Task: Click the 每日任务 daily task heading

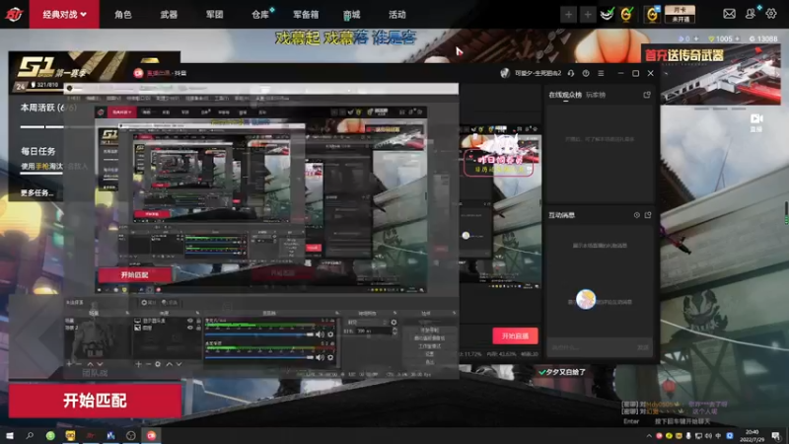Action: coord(37,151)
